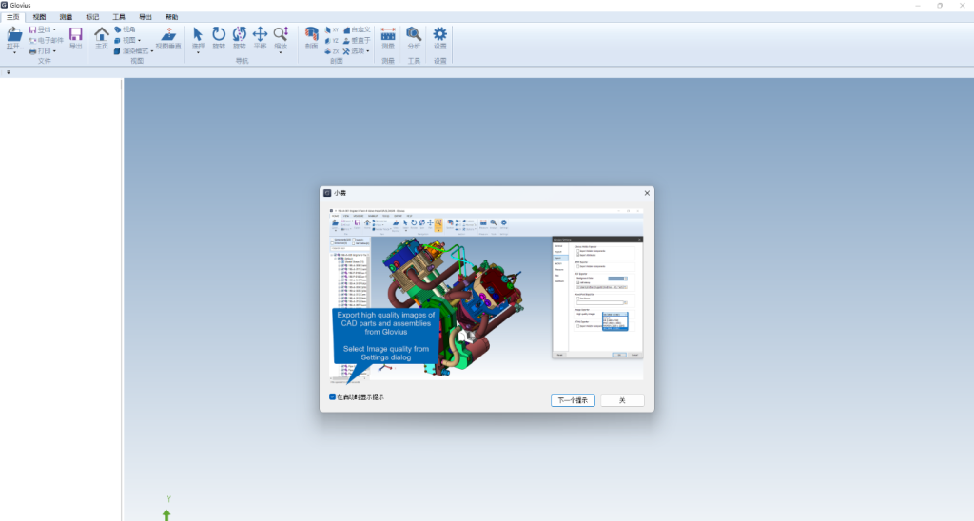Uncheck the show tips at startup checkbox

tap(332, 396)
